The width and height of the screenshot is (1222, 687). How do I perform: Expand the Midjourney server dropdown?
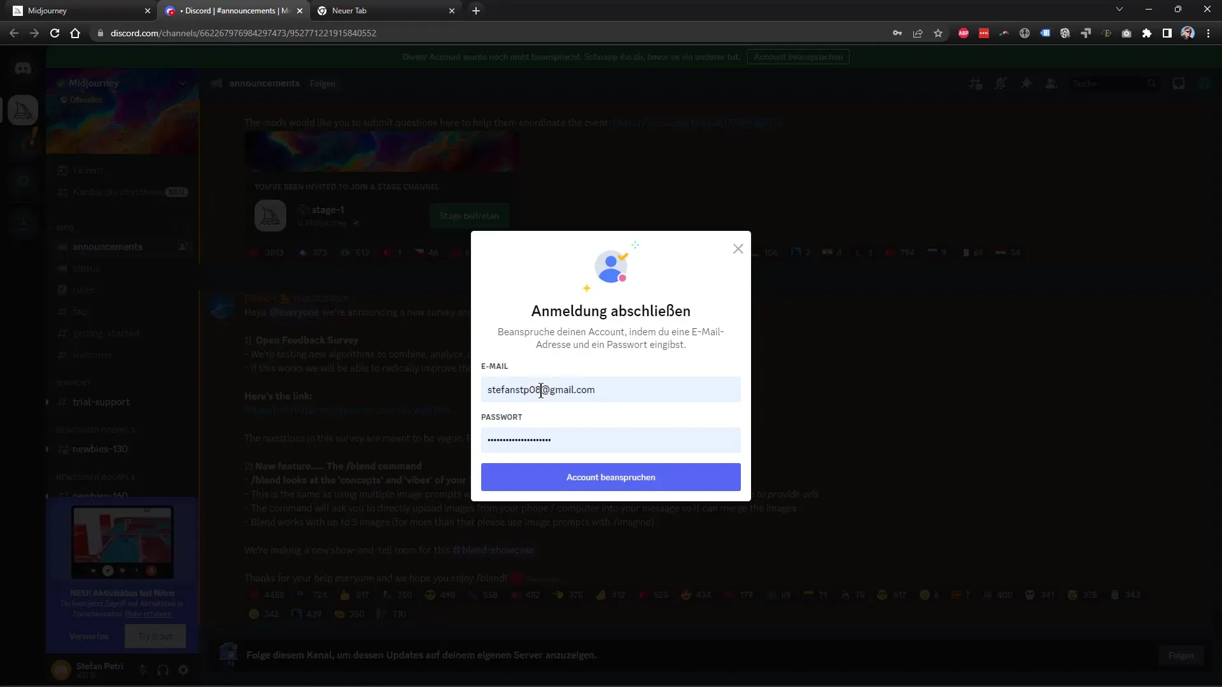click(183, 83)
